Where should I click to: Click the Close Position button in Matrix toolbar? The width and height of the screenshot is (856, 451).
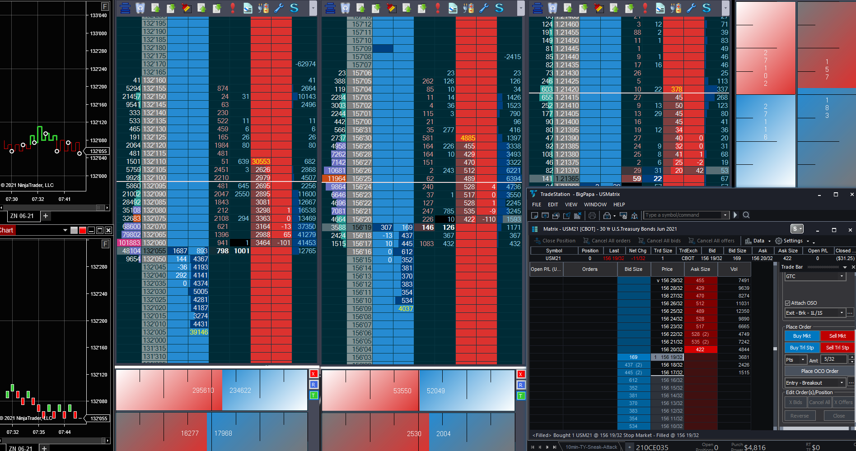coord(555,241)
